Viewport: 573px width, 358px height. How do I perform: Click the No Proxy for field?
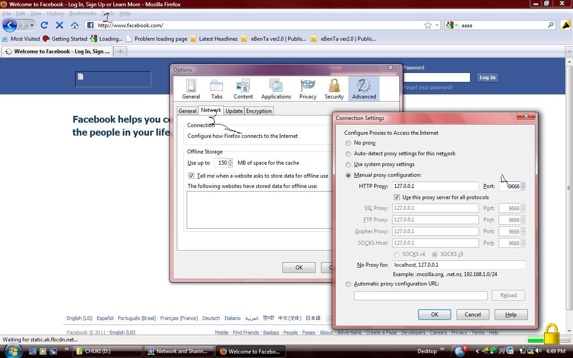tap(459, 265)
